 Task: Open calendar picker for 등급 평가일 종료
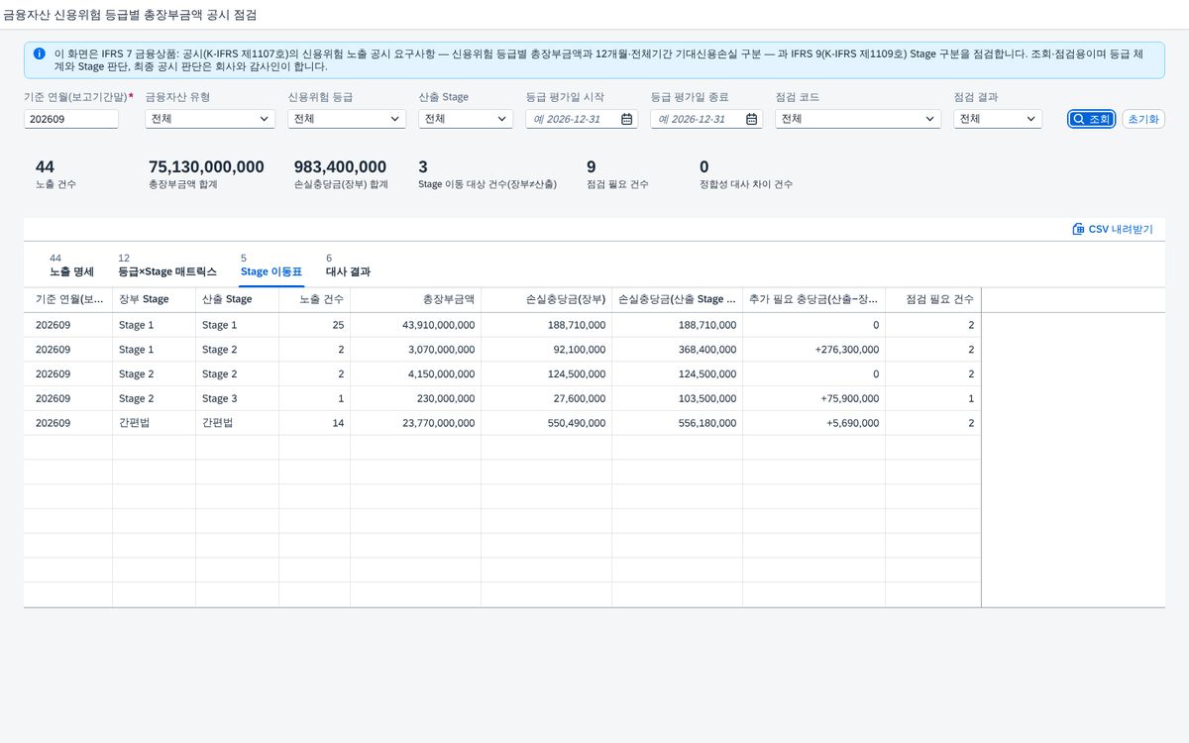(x=752, y=119)
